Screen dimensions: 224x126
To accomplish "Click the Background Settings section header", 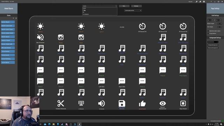I will [x=215, y=38].
